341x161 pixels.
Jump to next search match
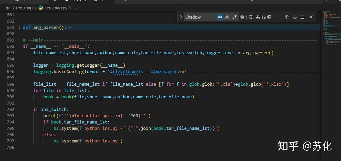click(295, 17)
